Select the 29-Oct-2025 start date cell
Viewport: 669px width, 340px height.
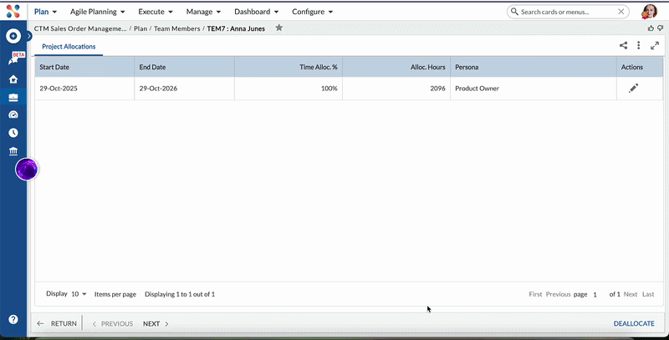84,89
